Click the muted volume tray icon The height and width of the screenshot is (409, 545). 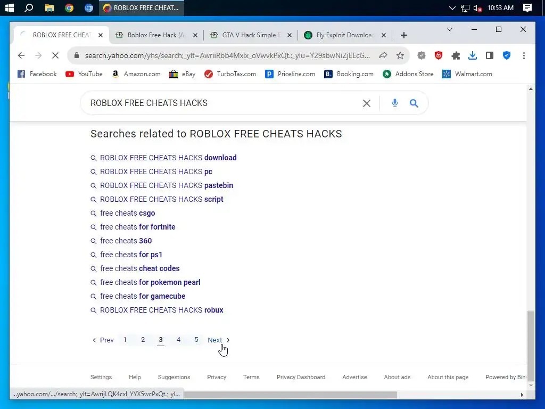477,8
